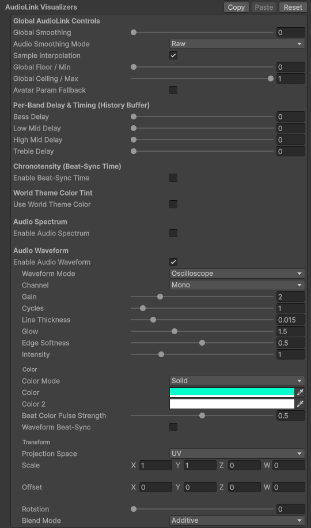
Task: Click the Paste button
Action: pyautogui.click(x=264, y=8)
